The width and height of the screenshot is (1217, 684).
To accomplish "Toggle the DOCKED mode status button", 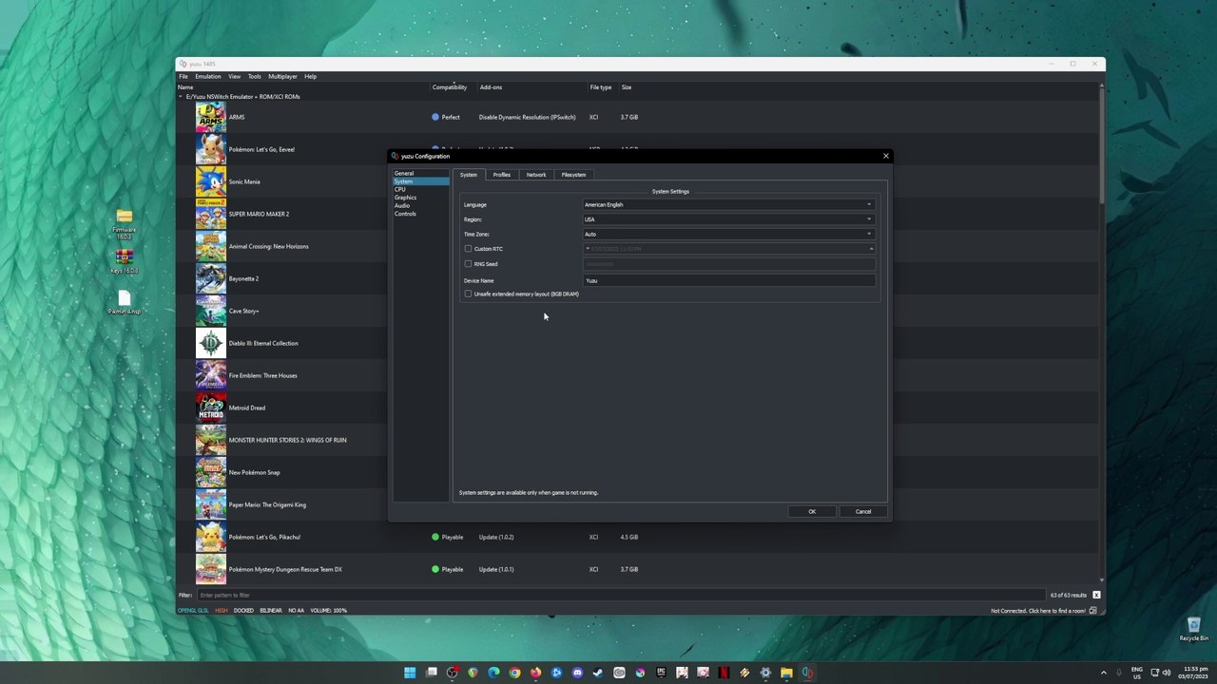I will [x=243, y=610].
